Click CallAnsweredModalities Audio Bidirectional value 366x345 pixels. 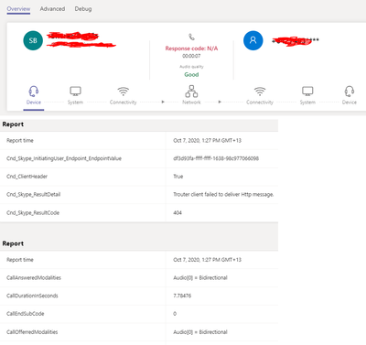(x=200, y=277)
